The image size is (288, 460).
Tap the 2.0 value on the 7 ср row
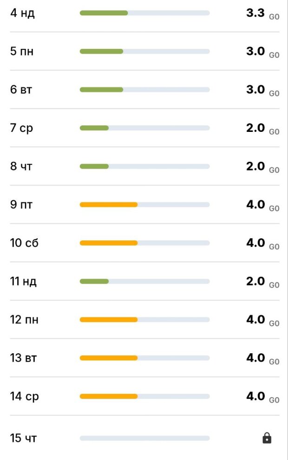pyautogui.click(x=255, y=128)
